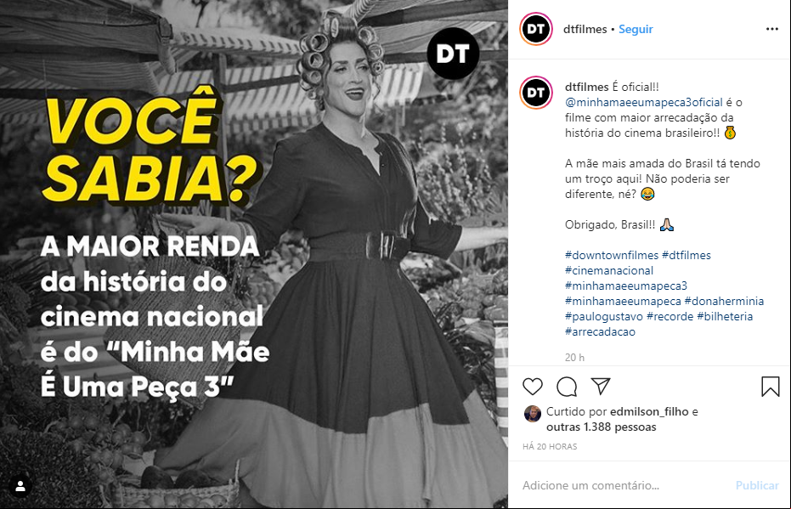
Task: Open comments via speech bubble icon
Action: [567, 387]
